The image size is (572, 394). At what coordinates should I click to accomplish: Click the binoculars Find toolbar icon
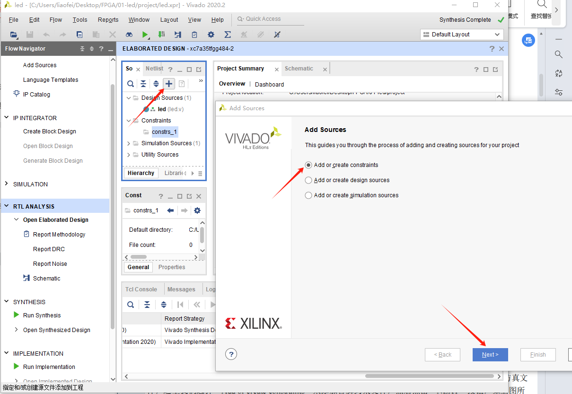coord(129,35)
